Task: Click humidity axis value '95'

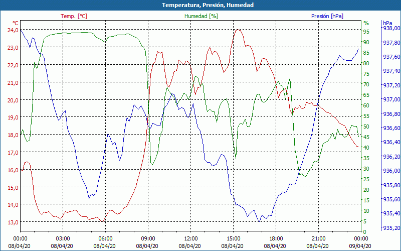Action: pyautogui.click(x=366, y=32)
